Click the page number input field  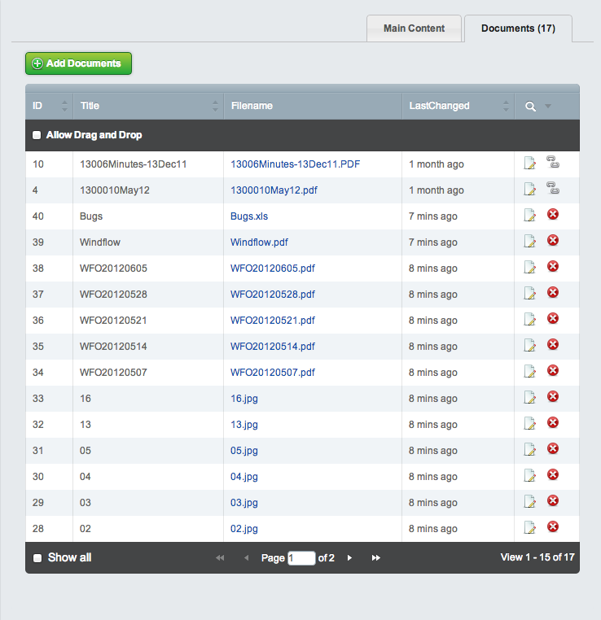click(301, 558)
